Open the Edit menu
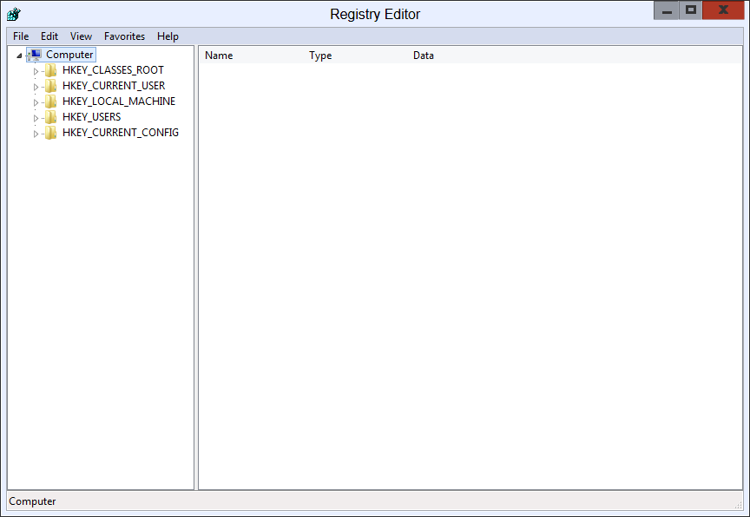Screen dimensions: 750x517 (x=49, y=36)
